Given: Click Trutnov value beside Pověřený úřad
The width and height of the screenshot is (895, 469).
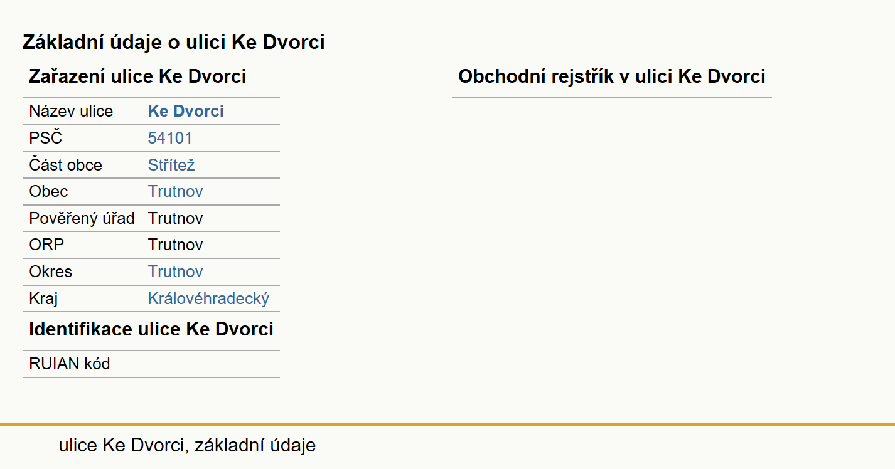Looking at the screenshot, I should [175, 218].
